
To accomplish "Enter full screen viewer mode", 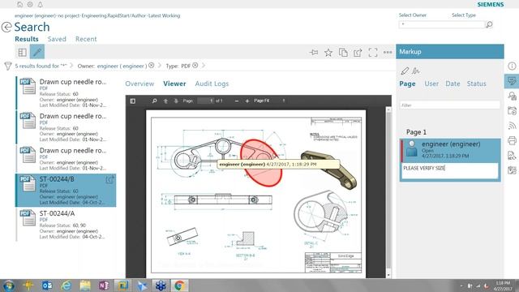I will coord(373,52).
